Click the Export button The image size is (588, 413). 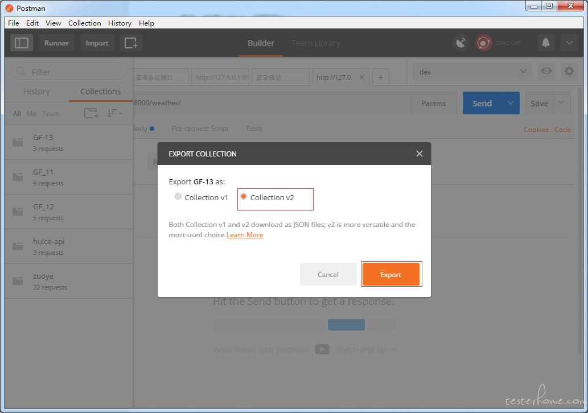tap(390, 274)
